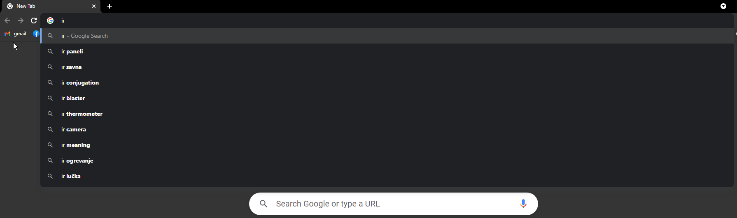Open the Facebook bookmark icon
Image resolution: width=737 pixels, height=218 pixels.
[36, 34]
